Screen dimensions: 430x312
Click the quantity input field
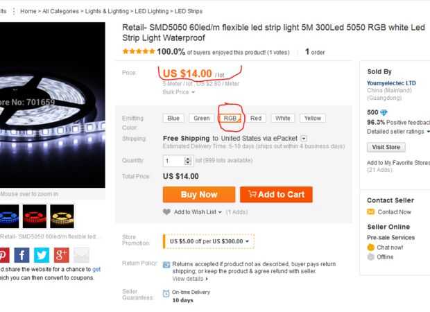click(x=178, y=161)
